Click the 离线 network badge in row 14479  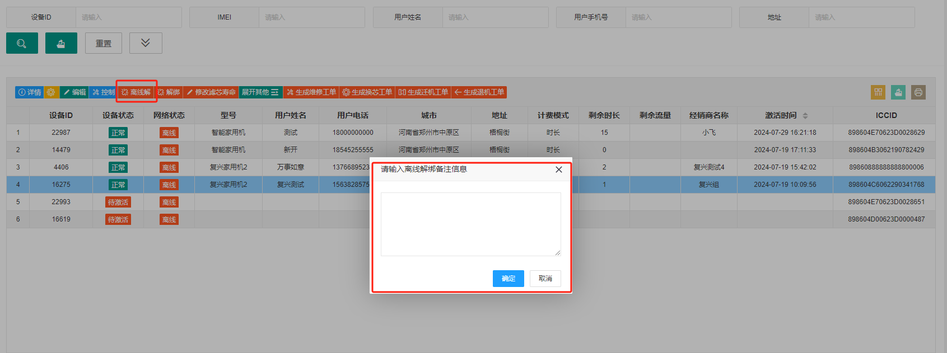click(169, 150)
